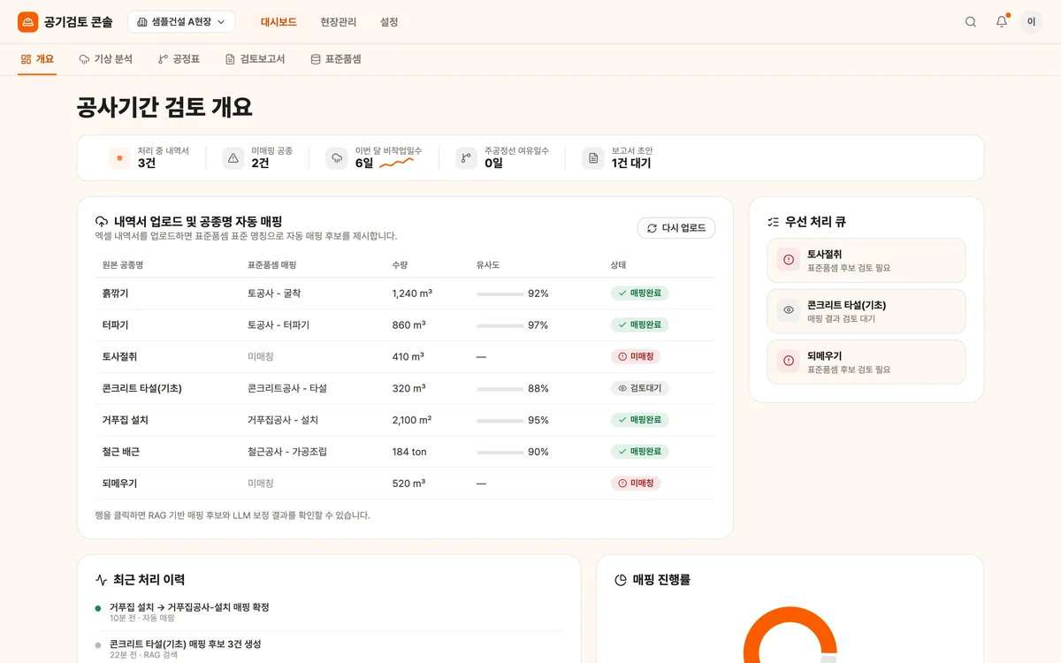1061x663 pixels.
Task: Click the 유사도 column header
Action: (488, 265)
